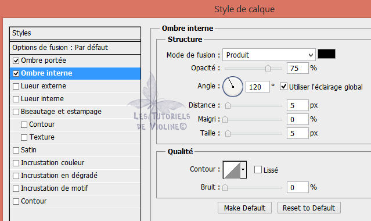The height and width of the screenshot is (221, 371).
Task: Enable the Lueur interne checkbox
Action: click(16, 99)
